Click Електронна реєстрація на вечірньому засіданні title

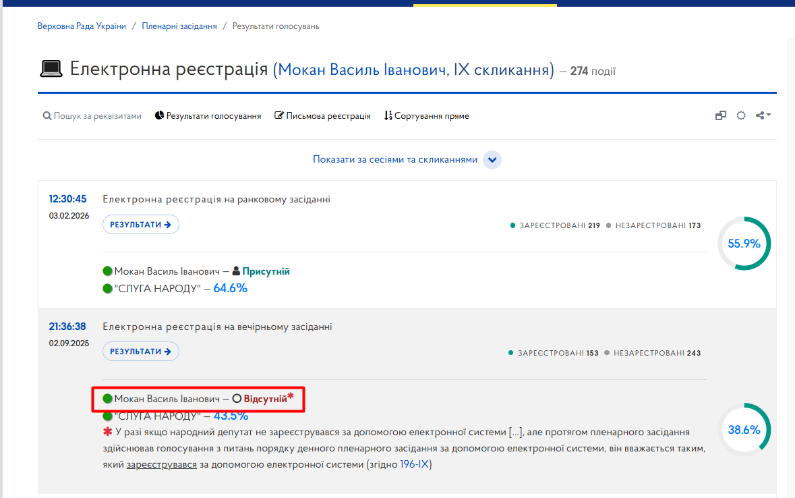point(218,327)
